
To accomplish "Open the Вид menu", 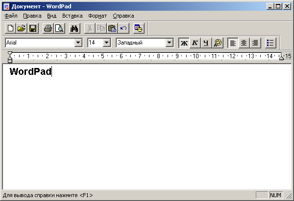I will 52,16.
